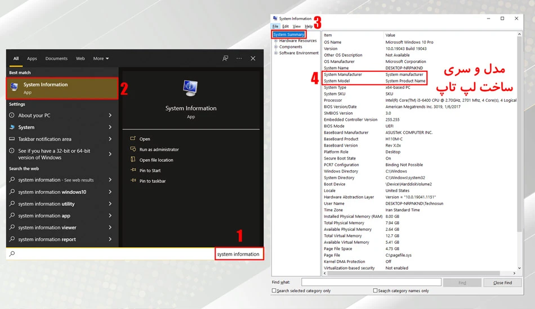Click the Open file location folder icon
The image size is (535, 309).
tap(133, 160)
